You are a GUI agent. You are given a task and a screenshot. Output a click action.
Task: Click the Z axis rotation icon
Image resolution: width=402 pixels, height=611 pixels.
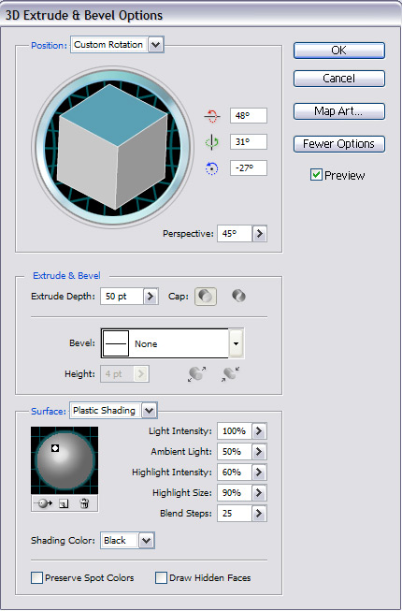(211, 168)
